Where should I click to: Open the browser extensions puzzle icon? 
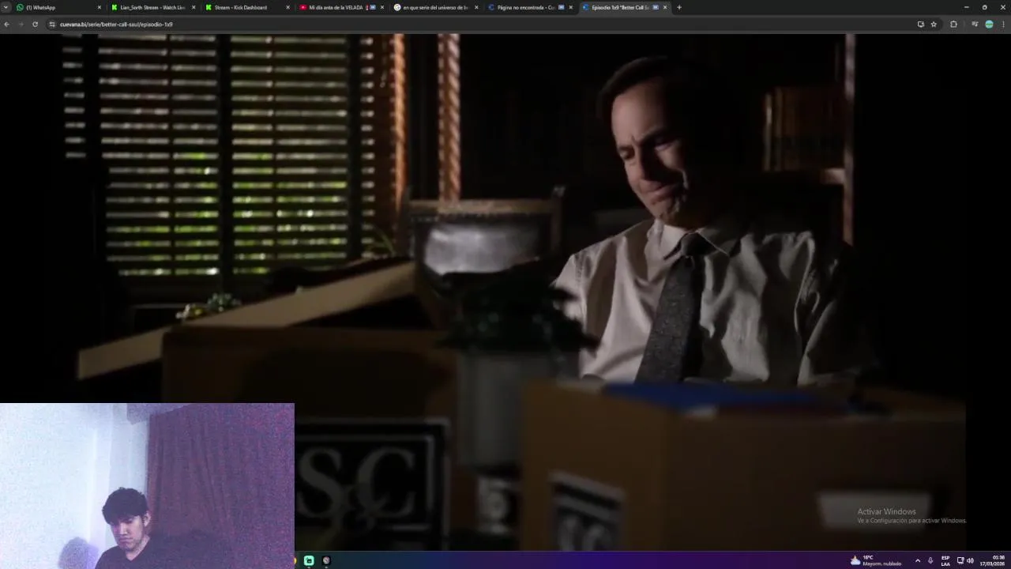(x=953, y=24)
